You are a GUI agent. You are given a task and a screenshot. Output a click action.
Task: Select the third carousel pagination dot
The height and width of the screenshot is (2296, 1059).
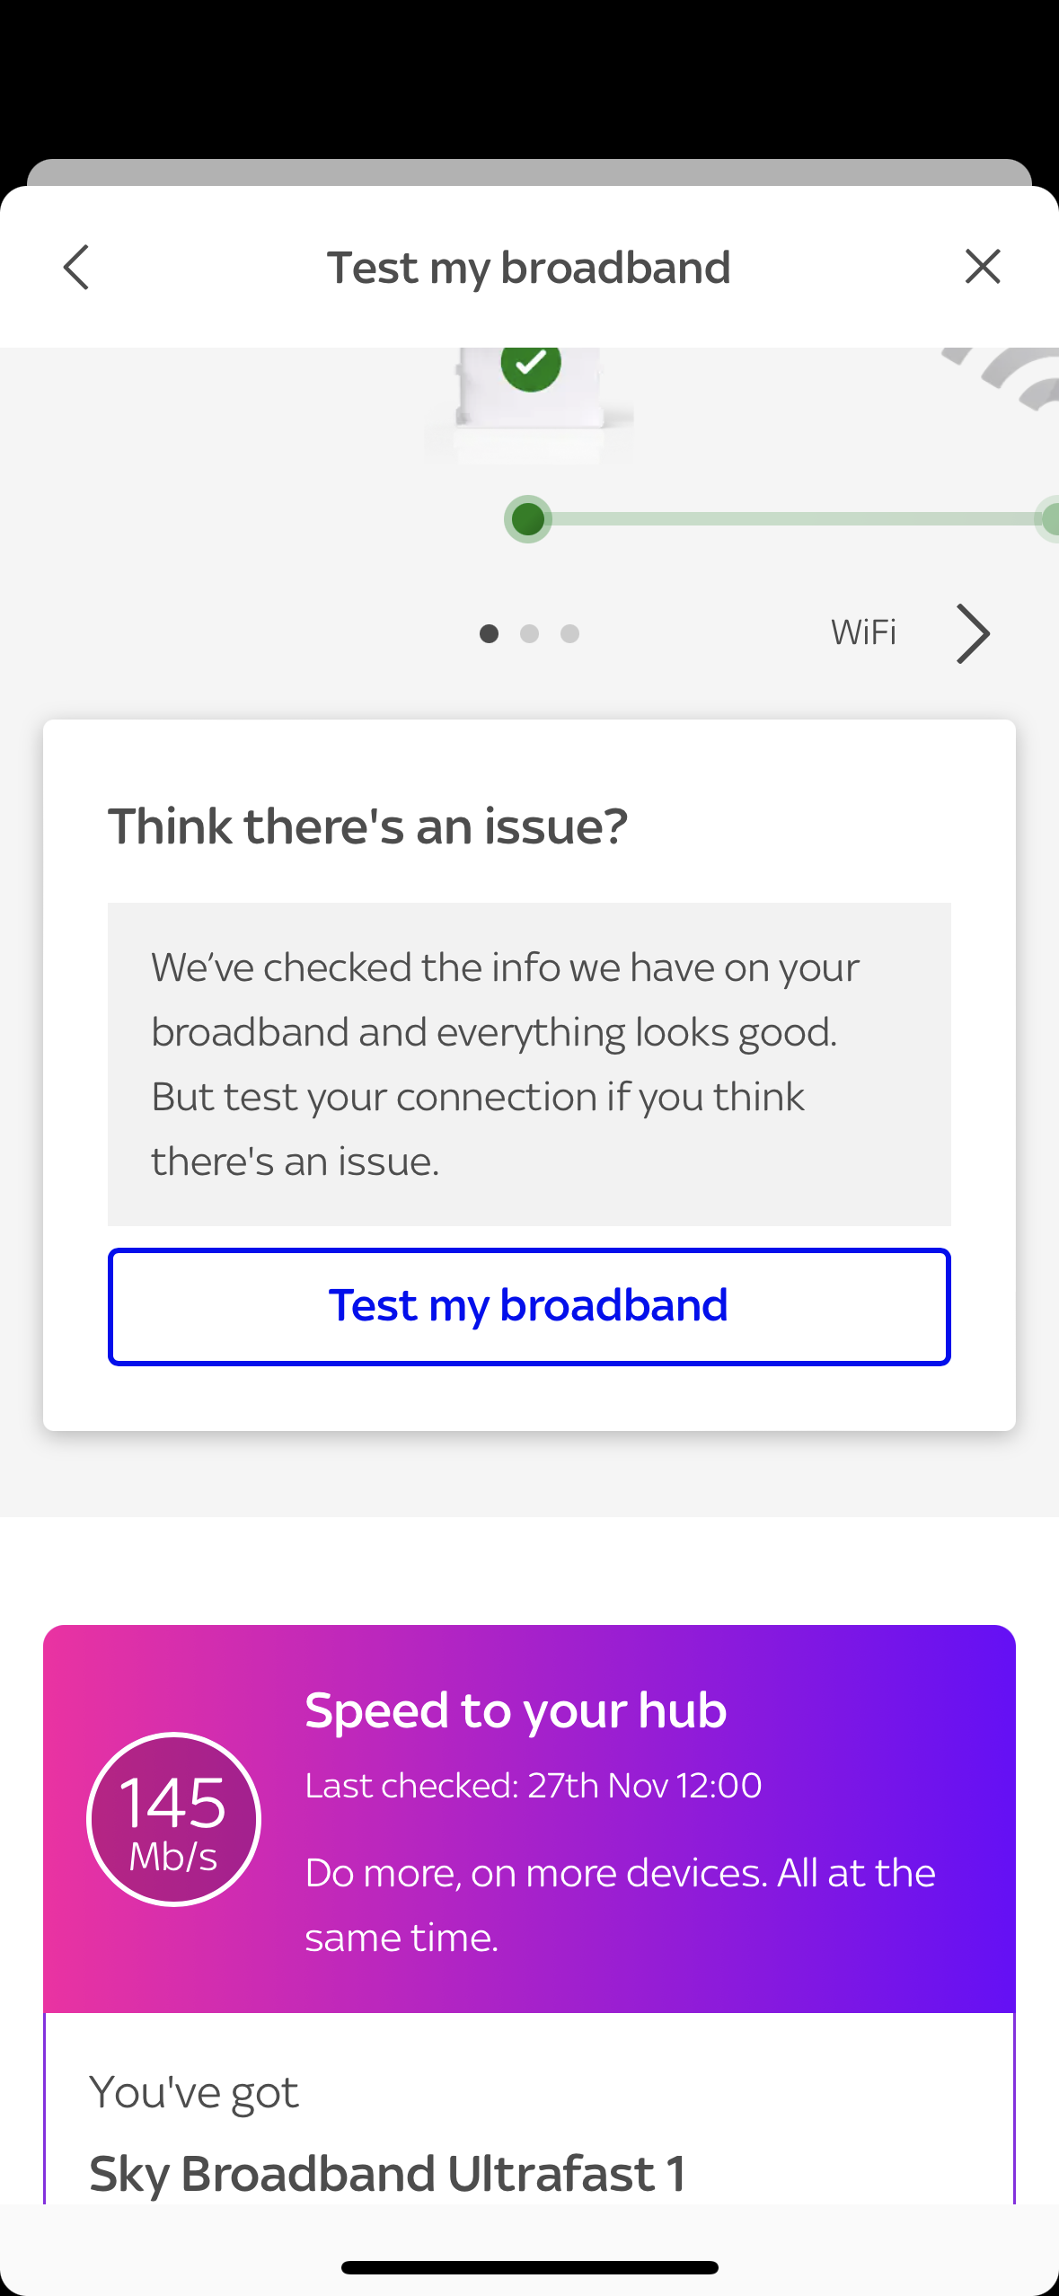point(569,633)
